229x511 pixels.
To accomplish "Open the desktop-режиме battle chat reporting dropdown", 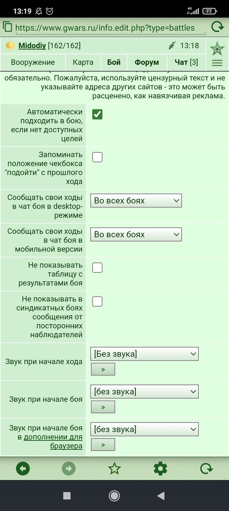I will 136,200.
